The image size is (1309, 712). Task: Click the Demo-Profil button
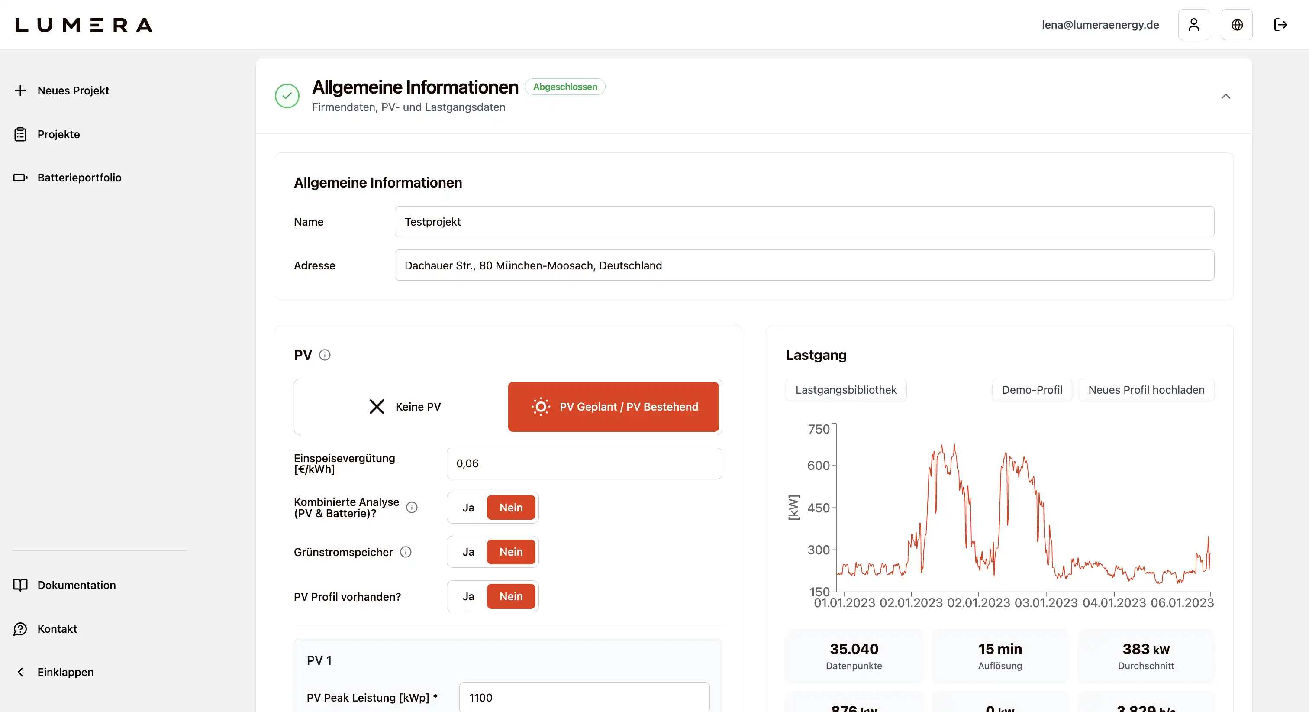coord(1032,390)
